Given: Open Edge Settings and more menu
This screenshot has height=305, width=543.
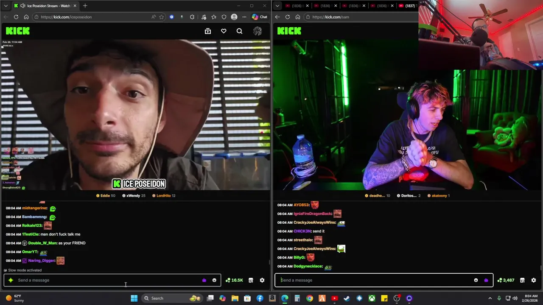Looking at the screenshot, I should coord(244,17).
